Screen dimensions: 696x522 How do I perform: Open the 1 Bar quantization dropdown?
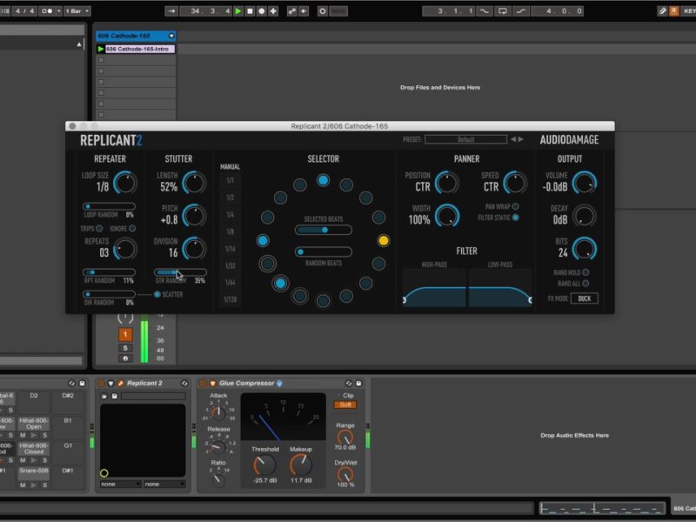[75, 11]
